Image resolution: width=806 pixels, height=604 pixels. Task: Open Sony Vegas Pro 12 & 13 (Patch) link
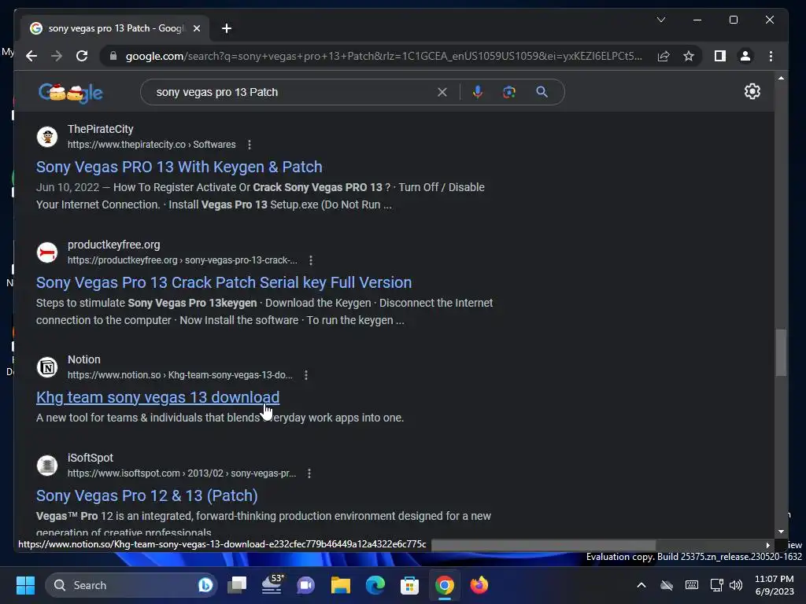point(146,495)
